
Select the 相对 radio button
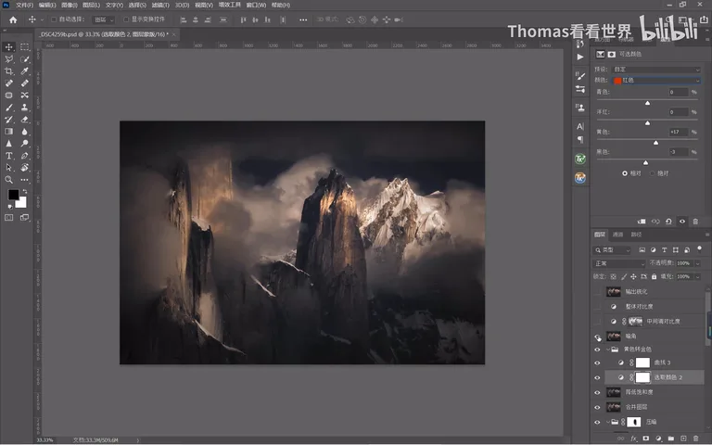[625, 173]
